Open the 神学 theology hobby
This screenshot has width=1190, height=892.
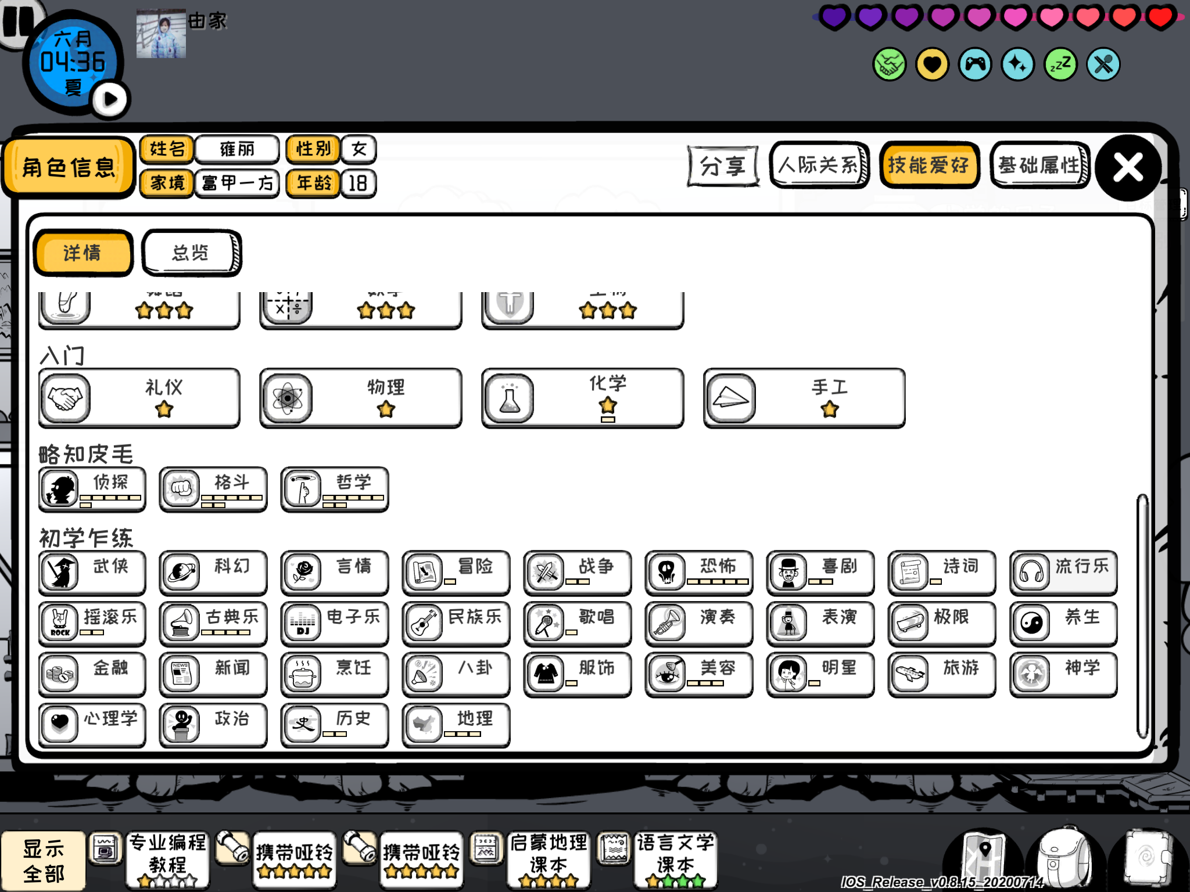[1063, 675]
